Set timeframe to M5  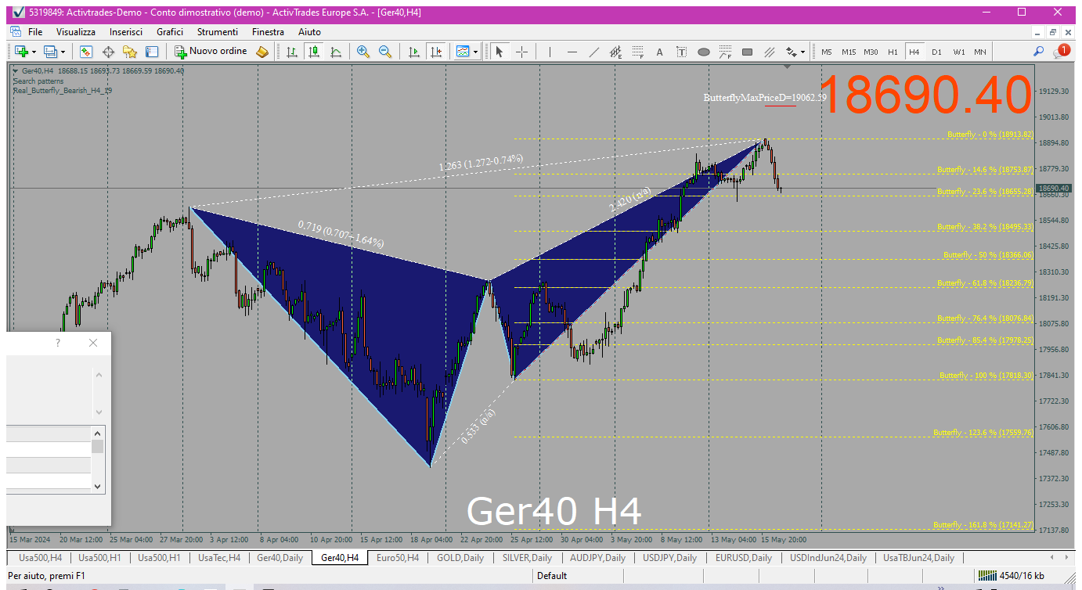pos(827,52)
